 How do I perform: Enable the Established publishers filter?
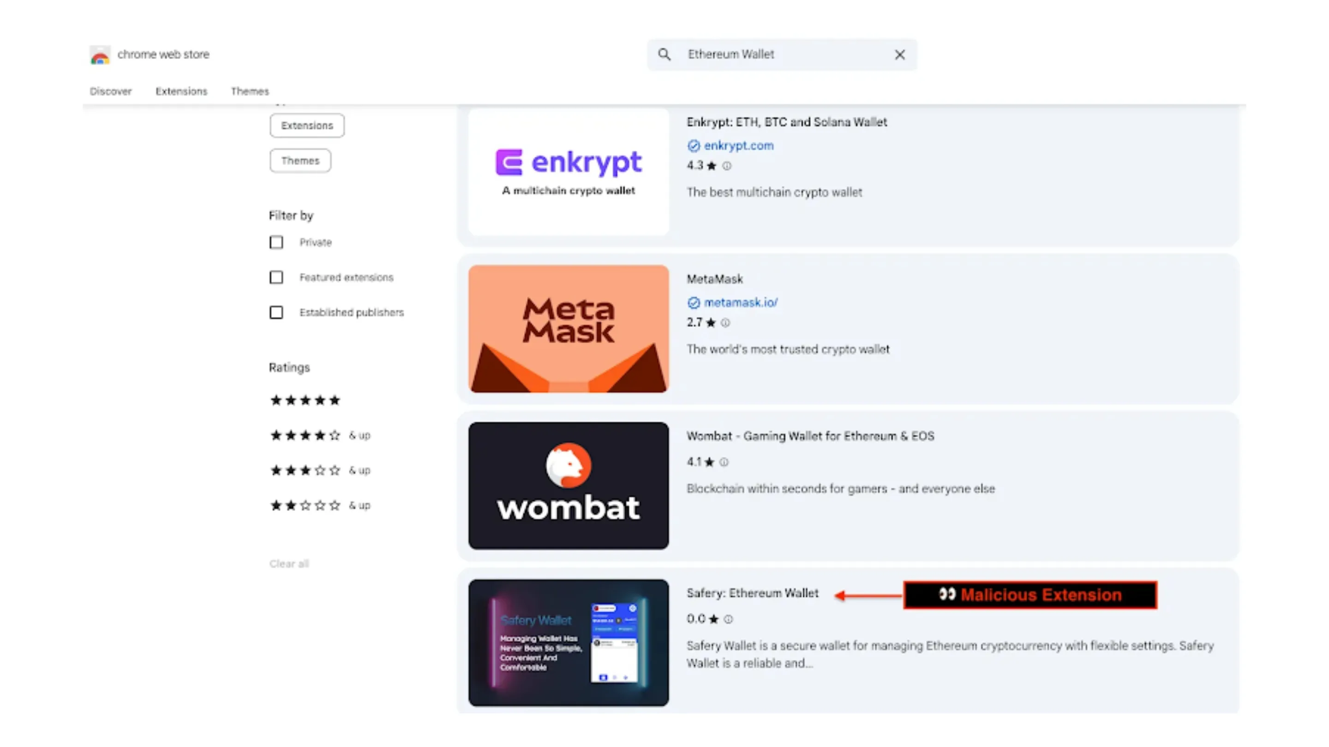[x=276, y=313]
